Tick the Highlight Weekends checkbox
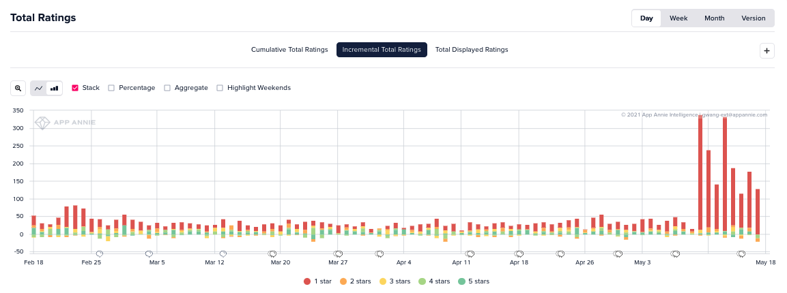Viewport: 787px width, 293px height. (x=220, y=88)
